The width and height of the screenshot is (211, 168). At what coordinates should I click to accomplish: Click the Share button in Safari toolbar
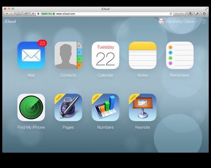click(26, 14)
